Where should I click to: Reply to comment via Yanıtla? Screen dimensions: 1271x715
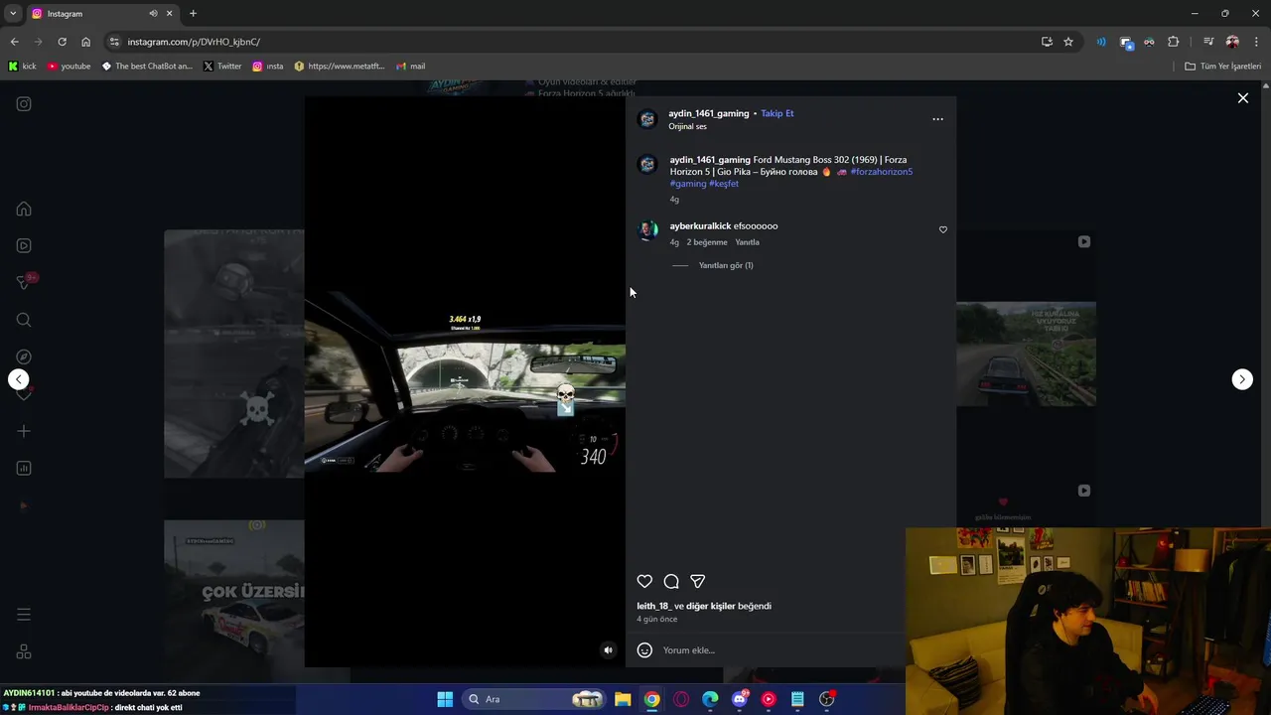[x=747, y=242]
